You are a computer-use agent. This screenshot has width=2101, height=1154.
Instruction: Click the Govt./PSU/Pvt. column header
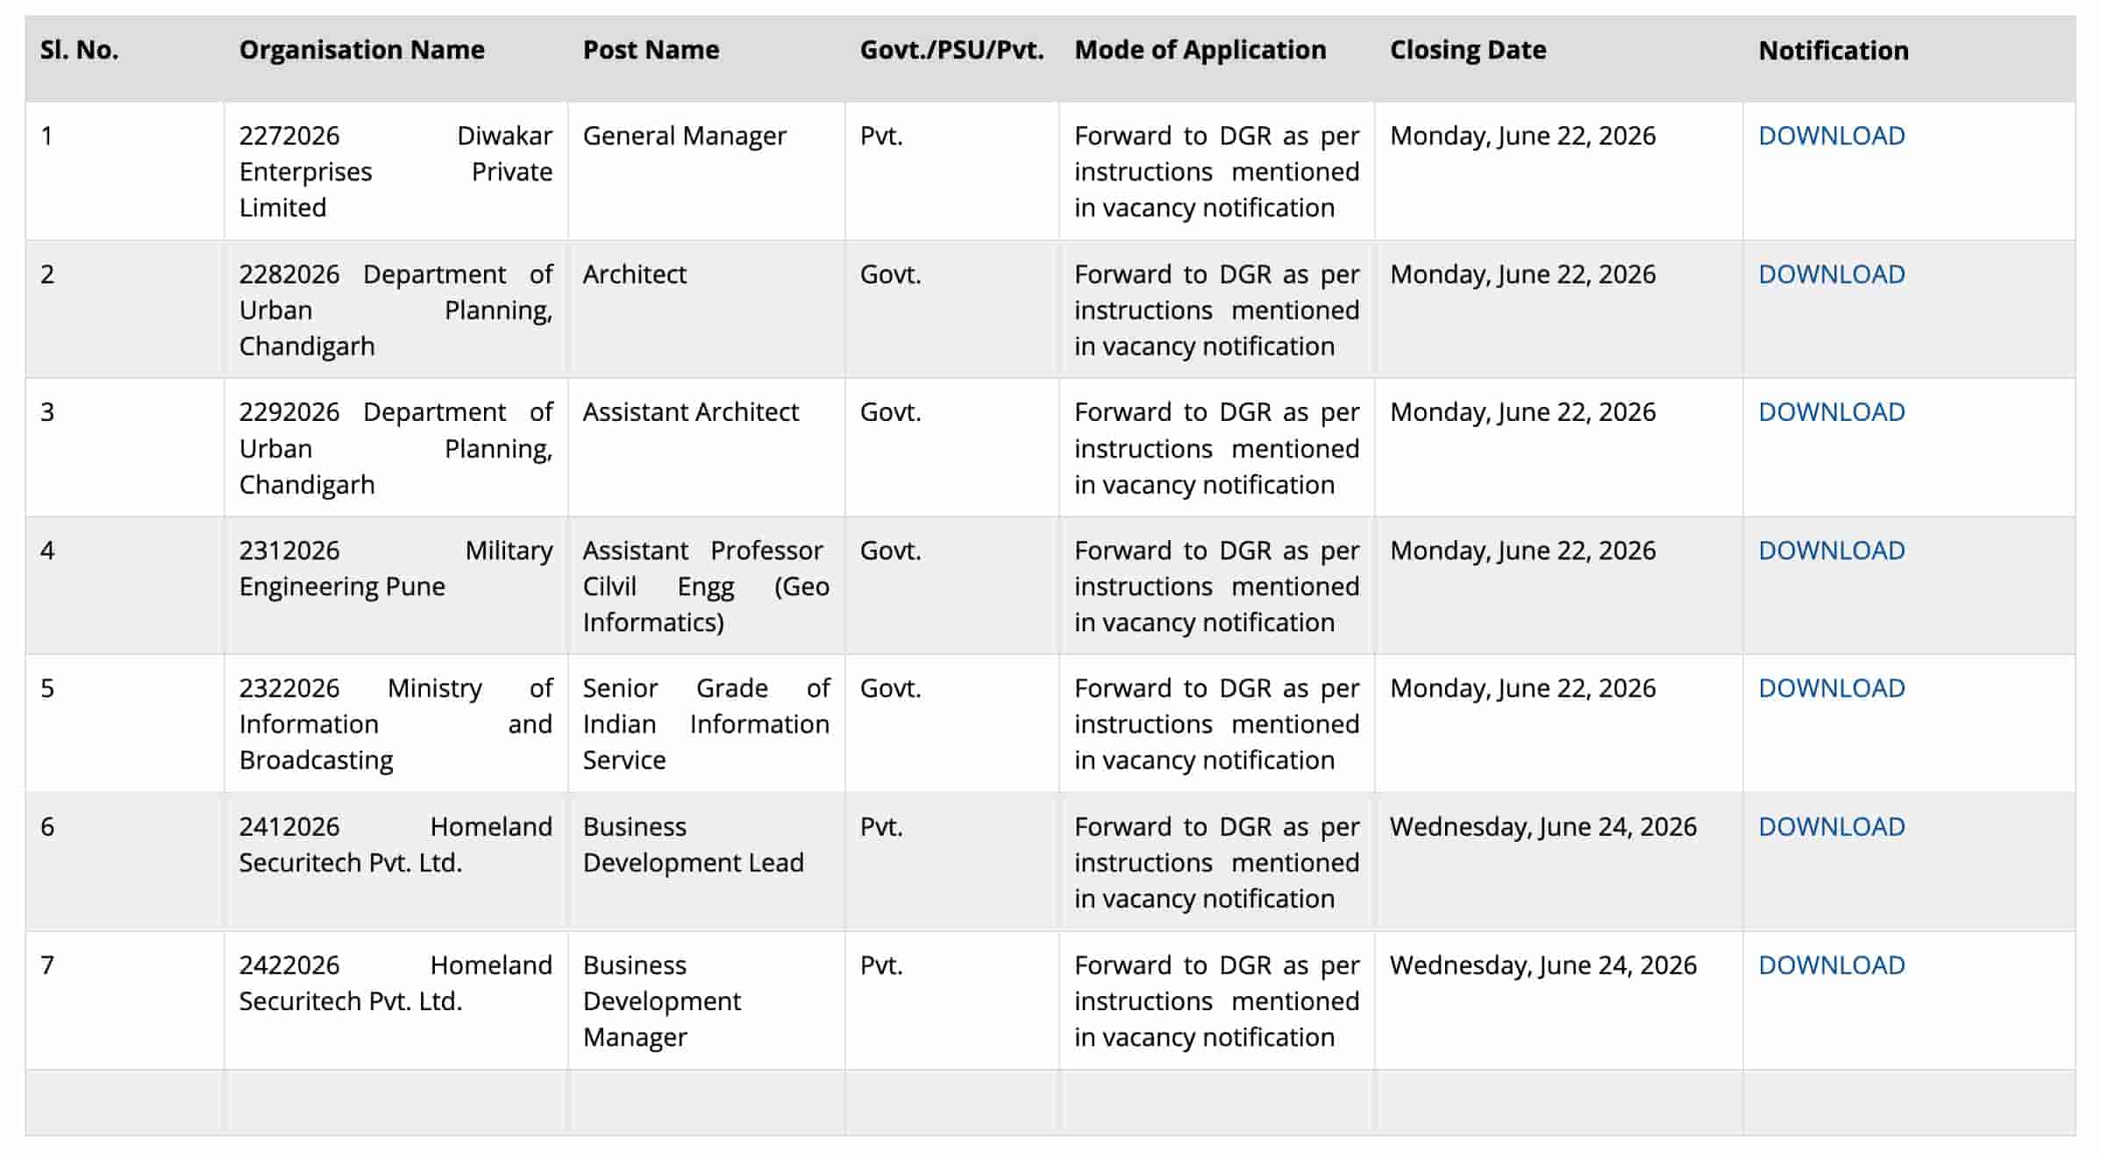(x=951, y=50)
